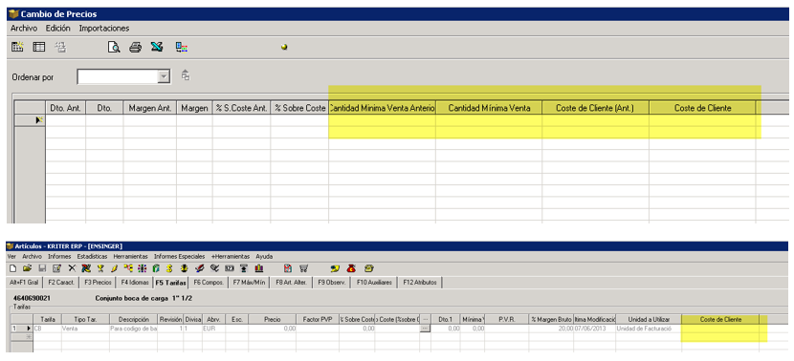
Task: Click the new grid icon in Cambio de Precios toolbar
Action: tap(18, 48)
